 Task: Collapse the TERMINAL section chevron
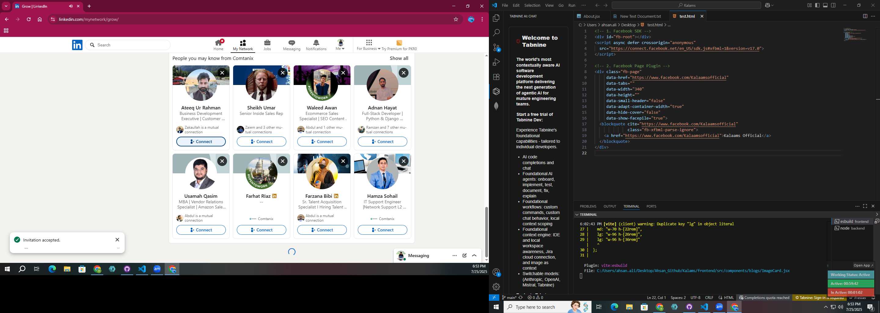pyautogui.click(x=577, y=215)
